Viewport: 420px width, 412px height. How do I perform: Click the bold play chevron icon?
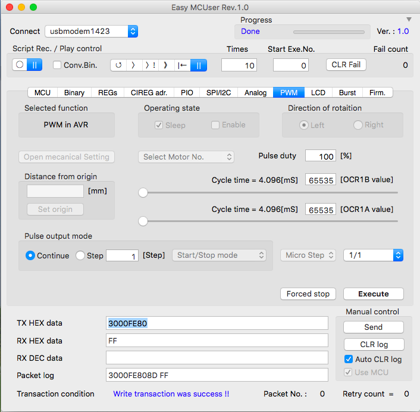(166, 65)
